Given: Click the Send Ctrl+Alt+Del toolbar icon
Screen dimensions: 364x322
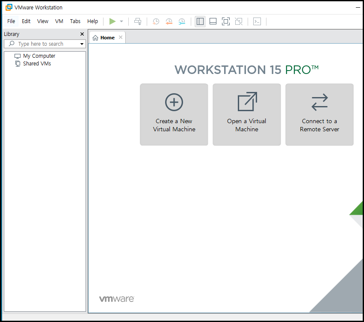Looking at the screenshot, I should (138, 21).
